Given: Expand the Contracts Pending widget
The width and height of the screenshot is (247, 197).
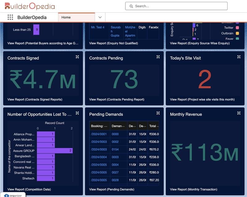Looking at the screenshot, I should (158, 57).
